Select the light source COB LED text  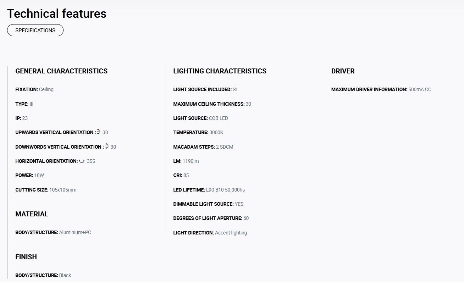tap(219, 118)
